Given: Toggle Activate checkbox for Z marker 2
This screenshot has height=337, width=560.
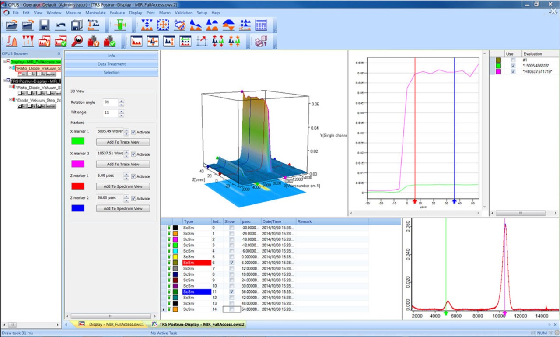Looking at the screenshot, I should point(133,199).
